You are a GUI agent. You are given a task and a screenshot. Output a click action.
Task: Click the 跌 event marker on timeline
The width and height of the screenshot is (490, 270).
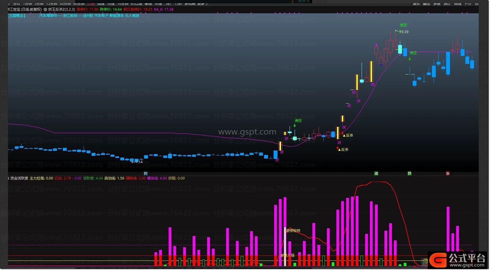409,174
